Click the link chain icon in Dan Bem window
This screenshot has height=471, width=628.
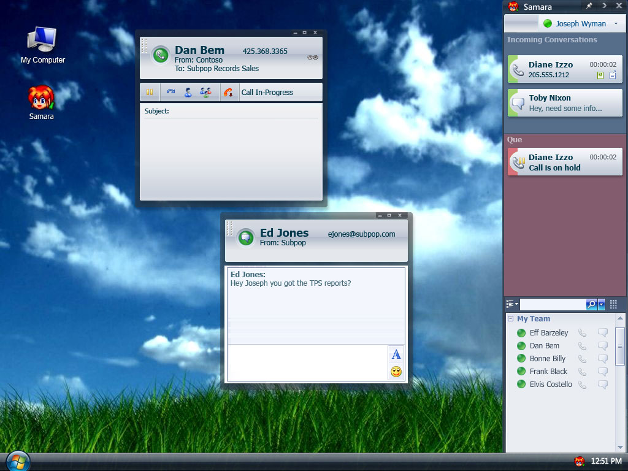(x=313, y=58)
